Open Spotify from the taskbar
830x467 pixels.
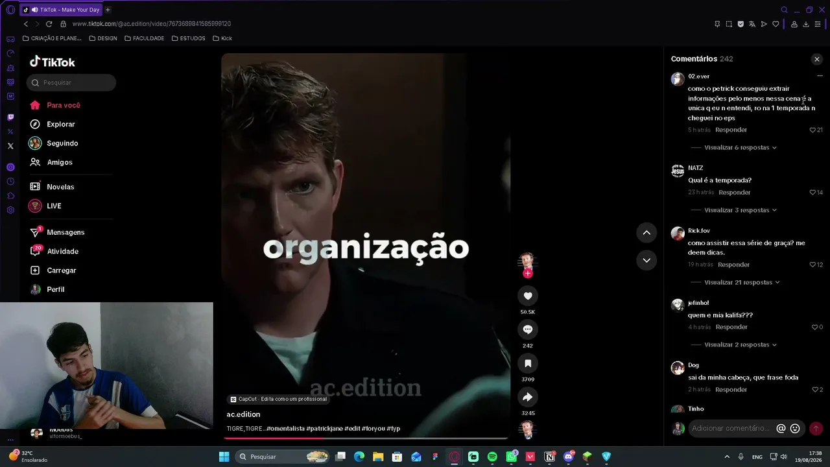point(492,457)
